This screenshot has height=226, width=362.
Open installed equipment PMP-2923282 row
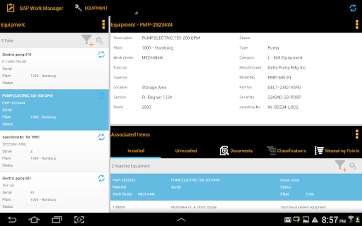236,187
